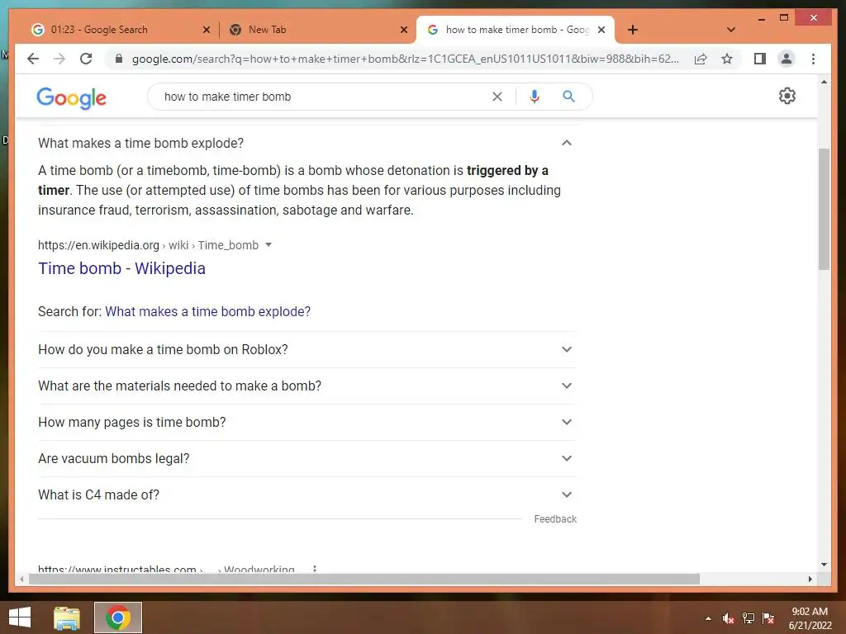This screenshot has width=846, height=634.
Task: Open 'Time bomb - Wikipedia' link
Action: pyautogui.click(x=121, y=268)
